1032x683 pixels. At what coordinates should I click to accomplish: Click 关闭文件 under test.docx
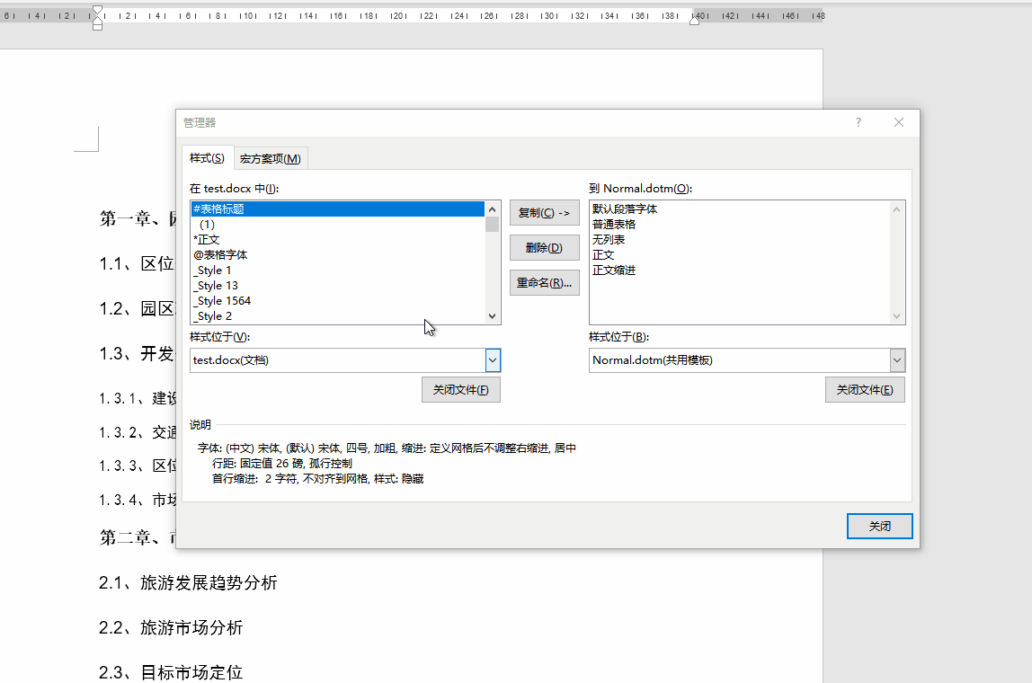click(460, 389)
